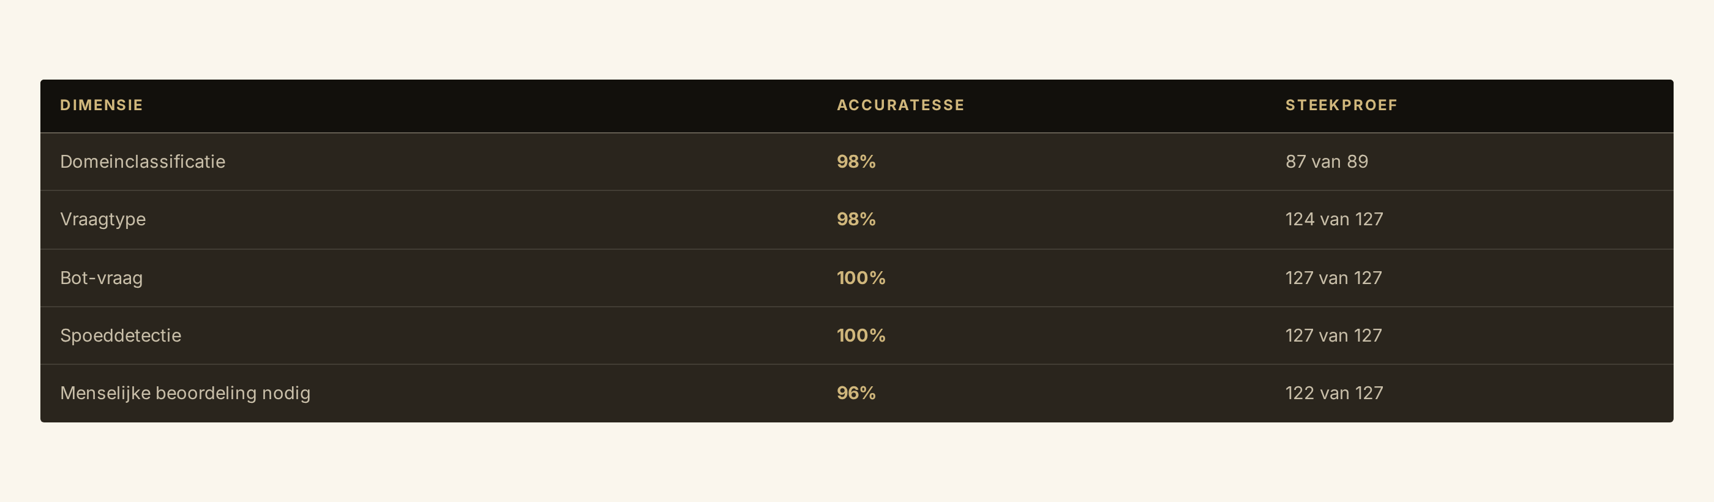The height and width of the screenshot is (502, 1714).
Task: Select the 98% accuracy for Vraagtype
Action: tap(856, 220)
